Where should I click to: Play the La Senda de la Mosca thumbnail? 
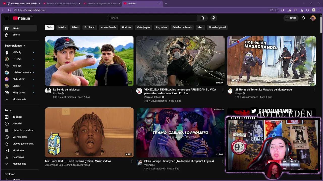pyautogui.click(x=89, y=61)
